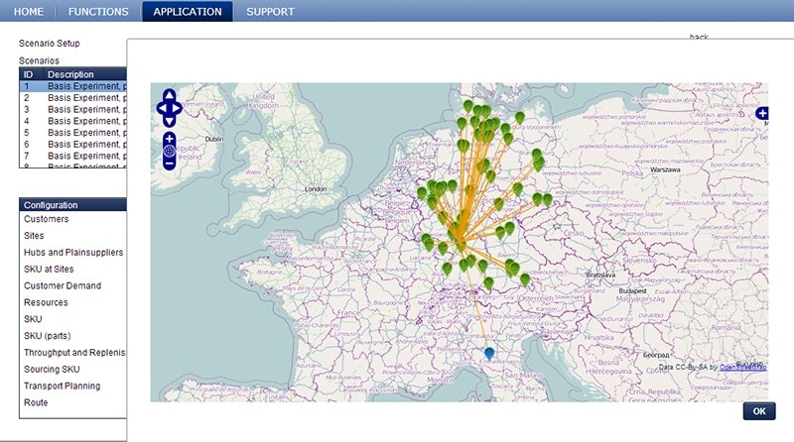Select the blue marker in northern Italy
The image size is (794, 442).
pos(489,353)
